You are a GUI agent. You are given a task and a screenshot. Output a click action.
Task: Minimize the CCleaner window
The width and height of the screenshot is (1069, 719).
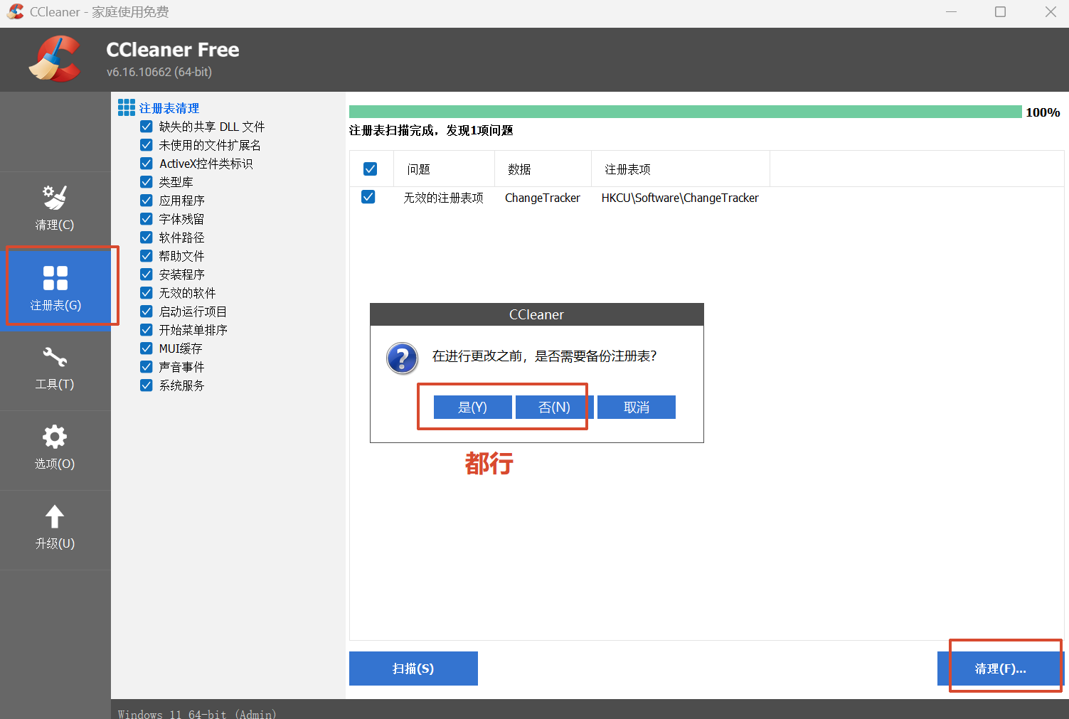coord(952,12)
